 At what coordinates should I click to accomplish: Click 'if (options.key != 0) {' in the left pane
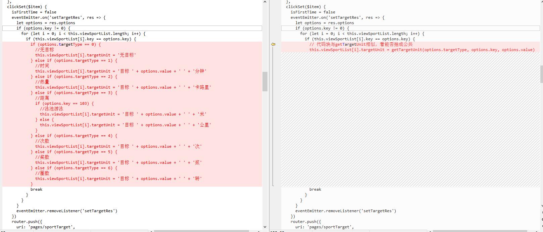(43, 28)
